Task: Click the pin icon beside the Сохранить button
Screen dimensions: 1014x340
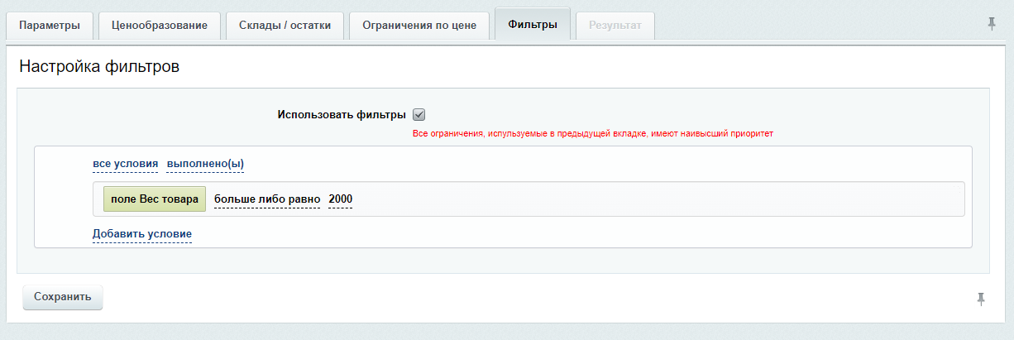Action: point(981,299)
